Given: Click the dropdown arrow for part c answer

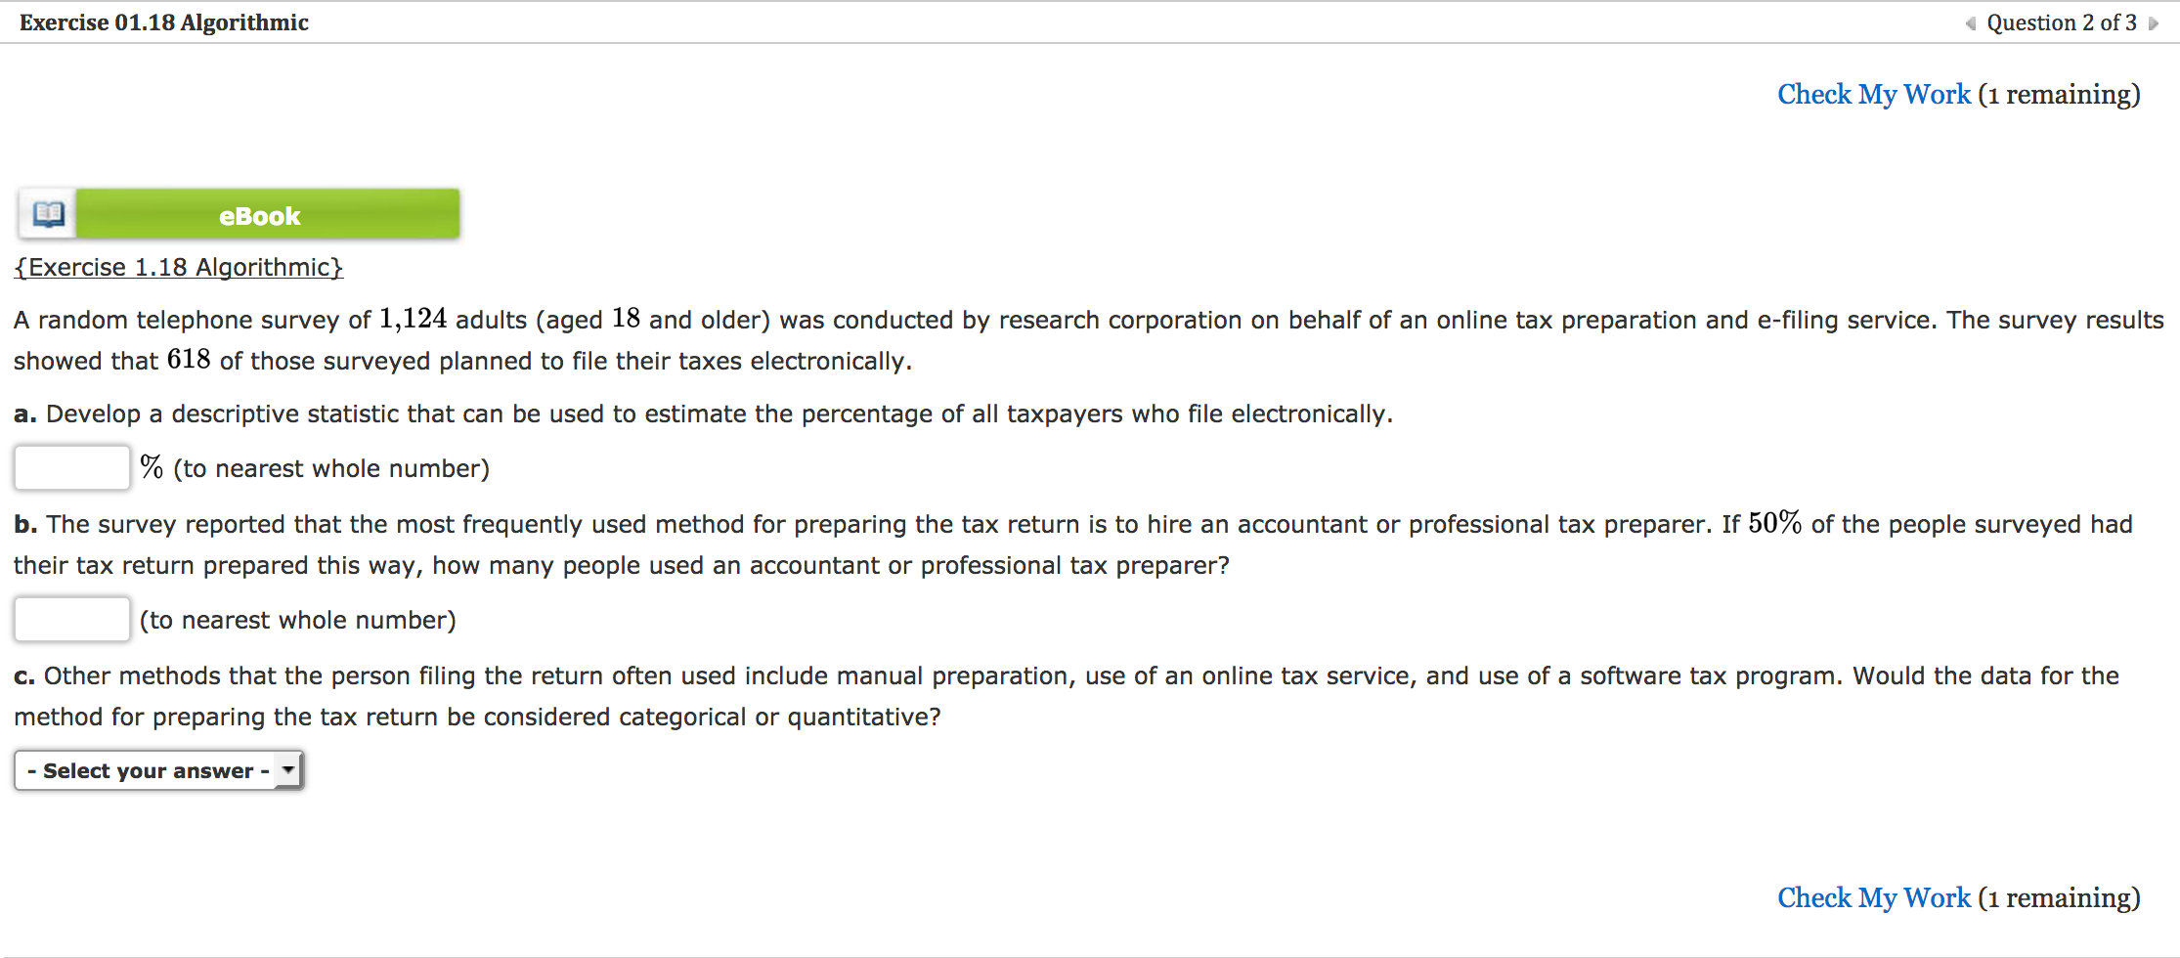Looking at the screenshot, I should pos(286,770).
